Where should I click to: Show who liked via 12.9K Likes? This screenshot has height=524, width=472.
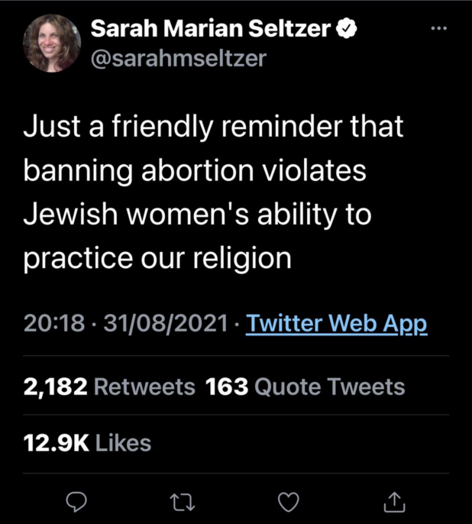click(x=87, y=442)
